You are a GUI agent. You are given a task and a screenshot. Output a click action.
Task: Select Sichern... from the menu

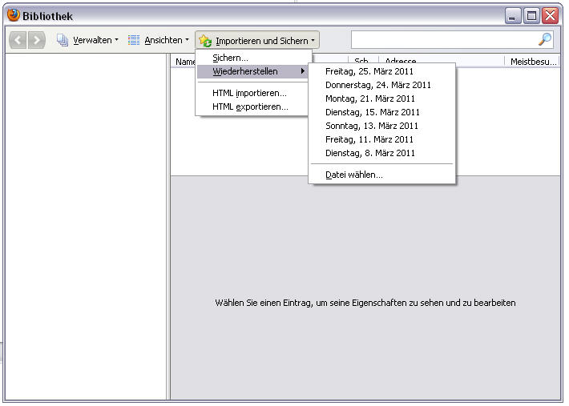[x=231, y=58]
